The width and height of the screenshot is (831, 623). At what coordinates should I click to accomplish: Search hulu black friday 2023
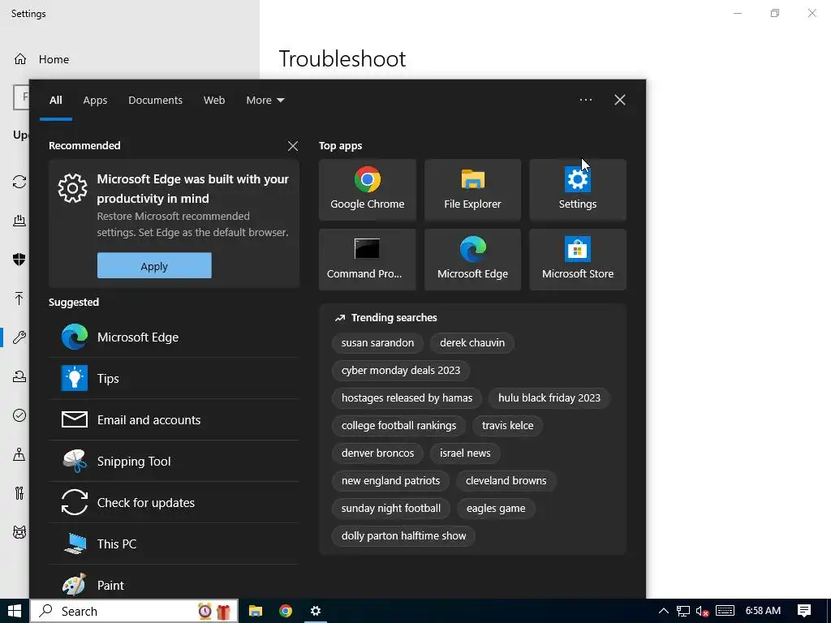pyautogui.click(x=549, y=397)
